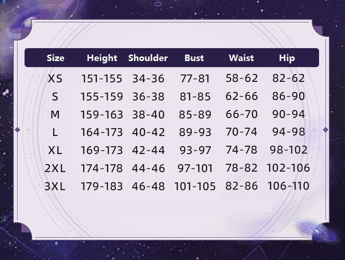This screenshot has height=260, width=345.
Task: Click hip value "90-94"
Action: pos(289,114)
